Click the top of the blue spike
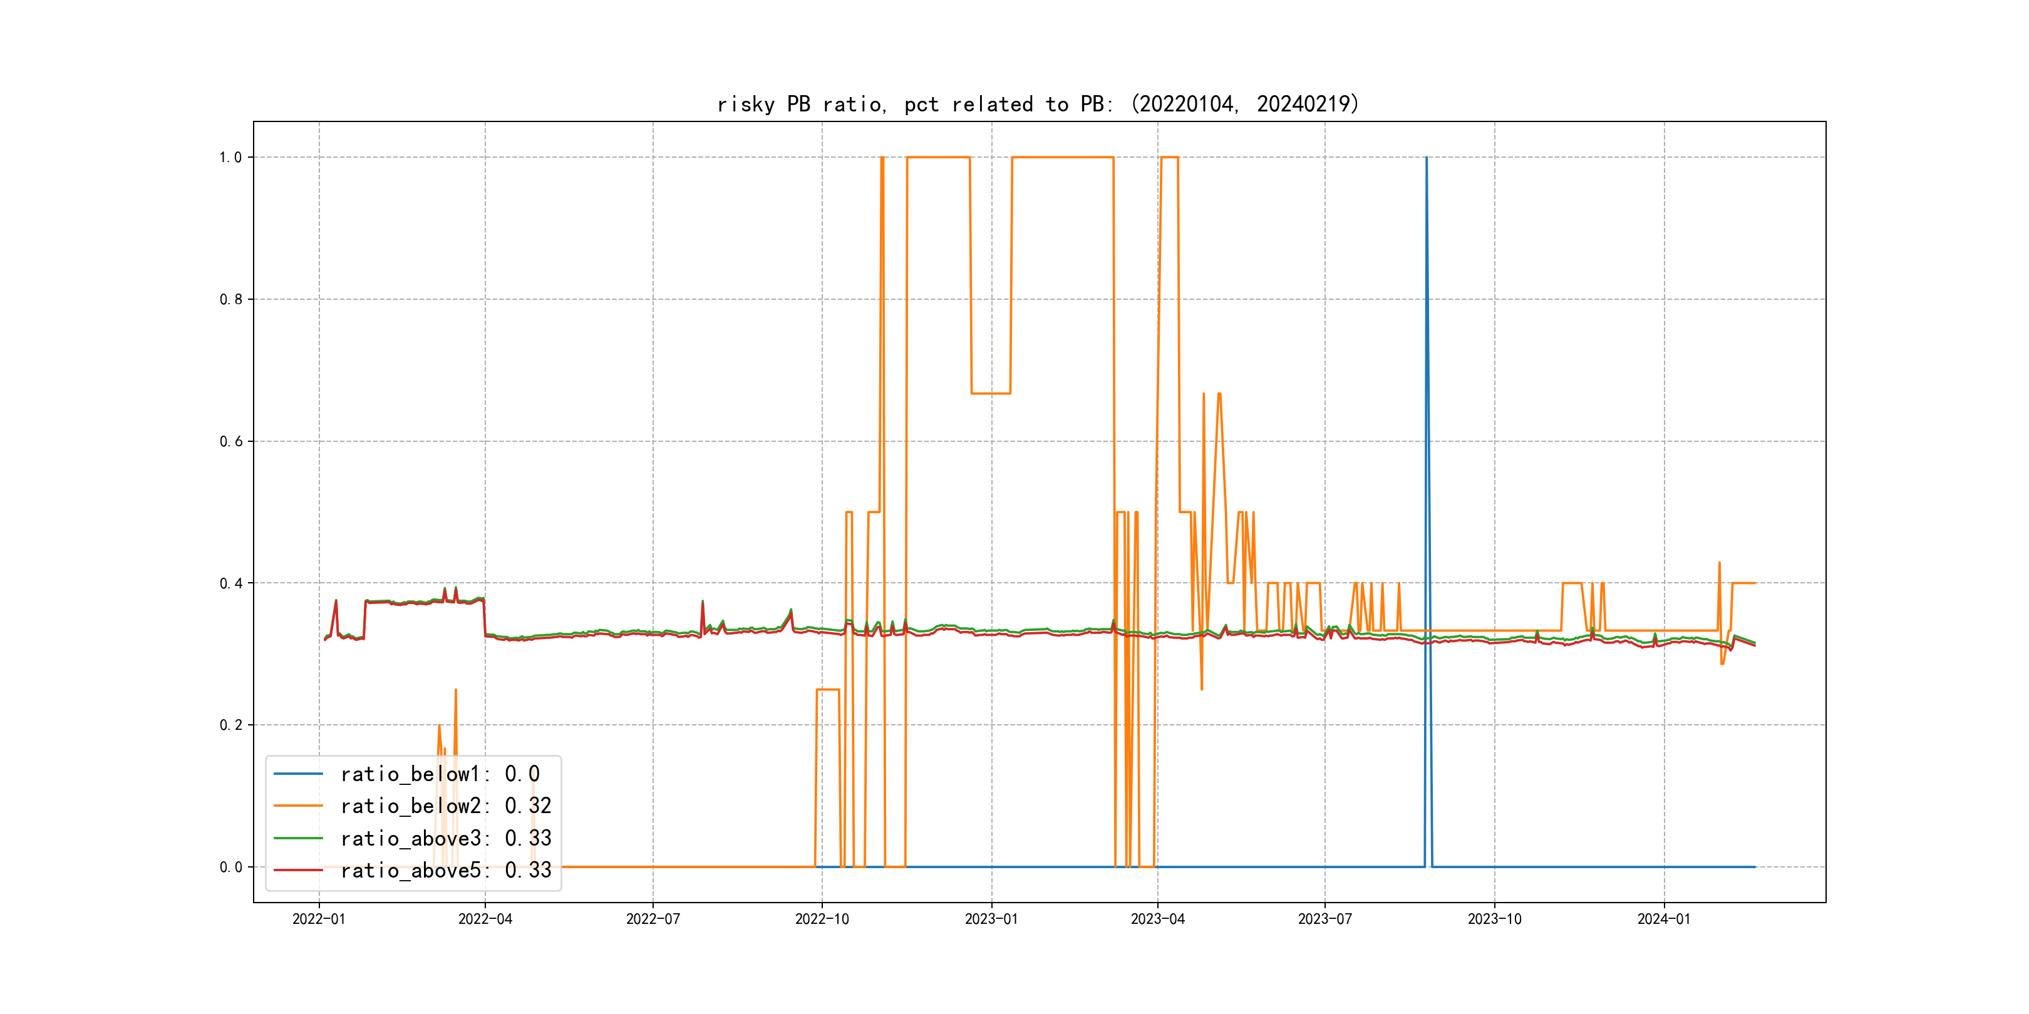2029x1014 pixels. pyautogui.click(x=1426, y=158)
